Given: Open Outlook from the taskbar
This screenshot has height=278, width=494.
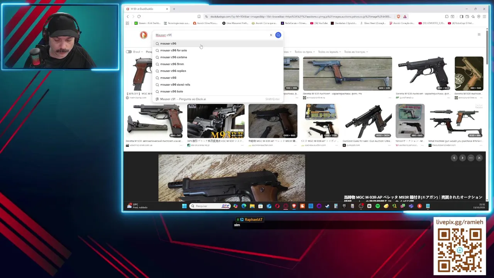Looking at the screenshot, I should click(x=269, y=206).
